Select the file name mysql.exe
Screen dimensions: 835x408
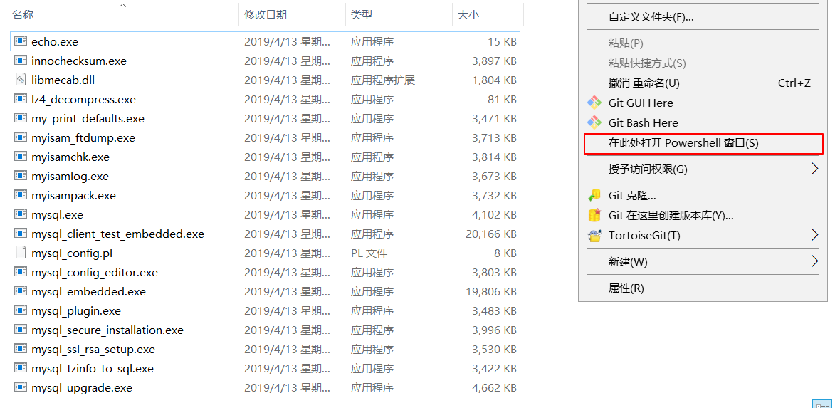(57, 214)
